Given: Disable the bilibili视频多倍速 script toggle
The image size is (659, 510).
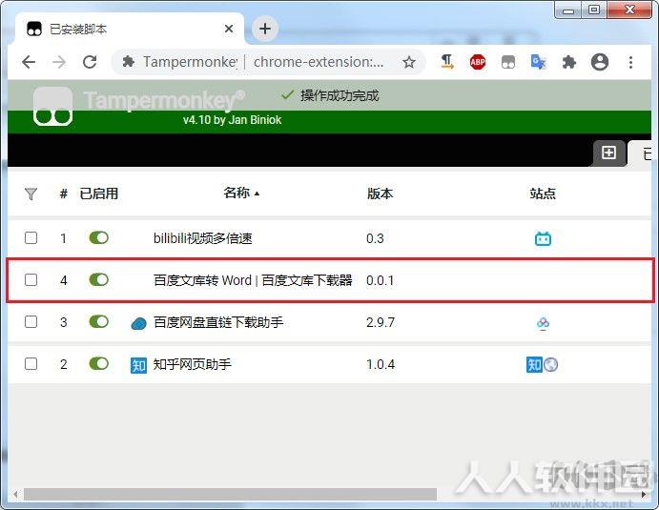Looking at the screenshot, I should 99,237.
